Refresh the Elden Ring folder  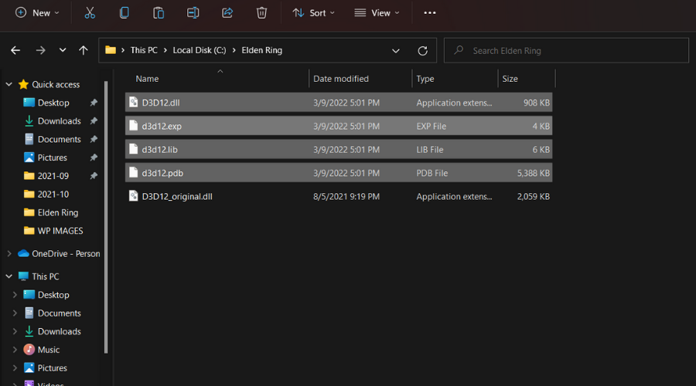click(422, 50)
